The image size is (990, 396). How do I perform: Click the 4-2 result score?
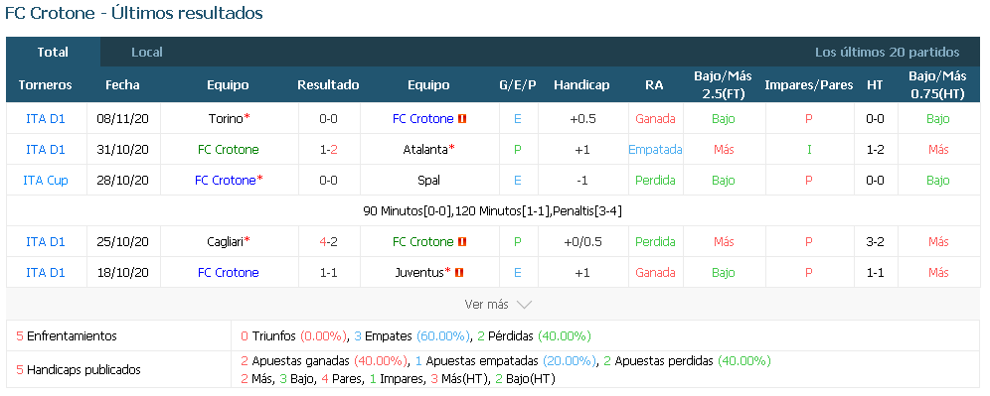tap(328, 241)
